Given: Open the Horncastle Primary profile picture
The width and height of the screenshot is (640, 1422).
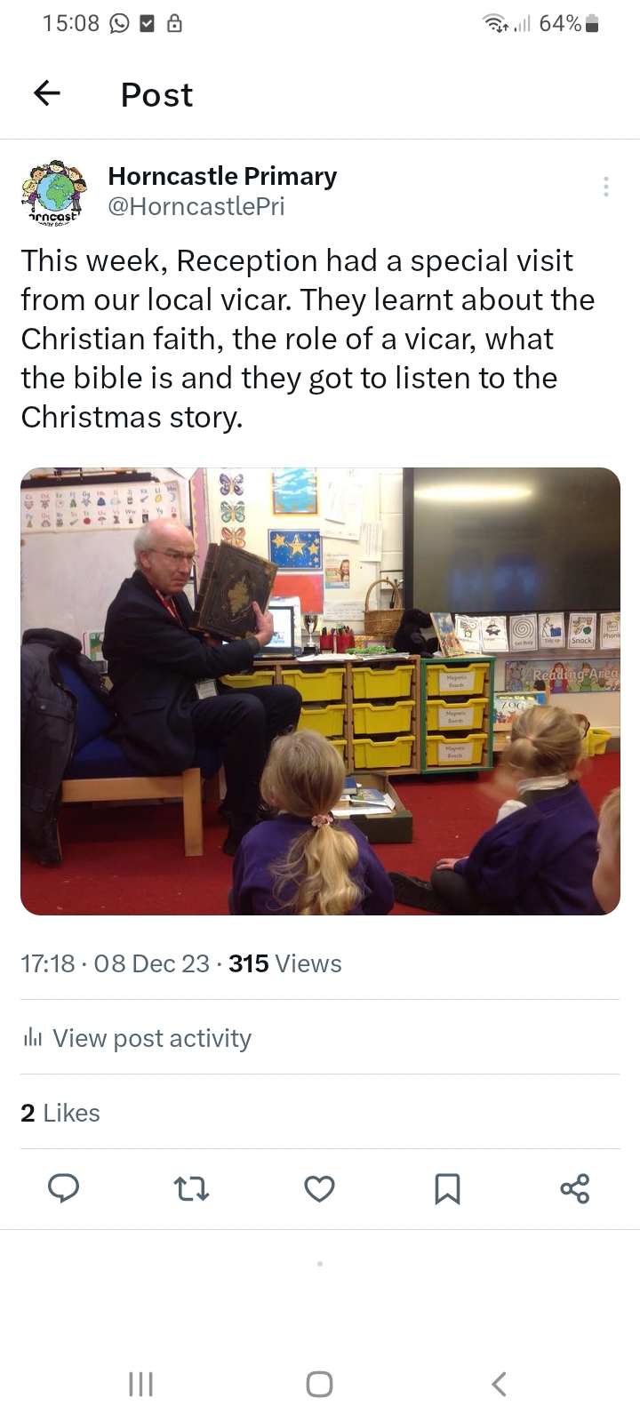Looking at the screenshot, I should tap(53, 191).
